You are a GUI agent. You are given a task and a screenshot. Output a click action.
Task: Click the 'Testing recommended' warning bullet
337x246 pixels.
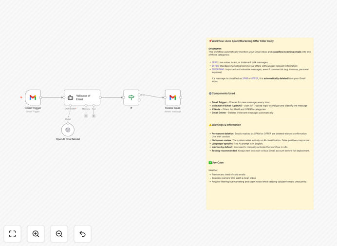point(261,151)
